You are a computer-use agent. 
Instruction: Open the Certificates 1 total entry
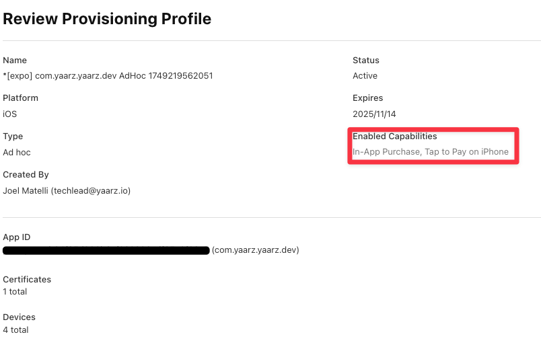[27, 286]
